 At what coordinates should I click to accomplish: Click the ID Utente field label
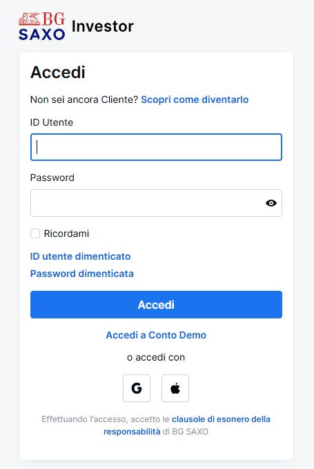52,122
